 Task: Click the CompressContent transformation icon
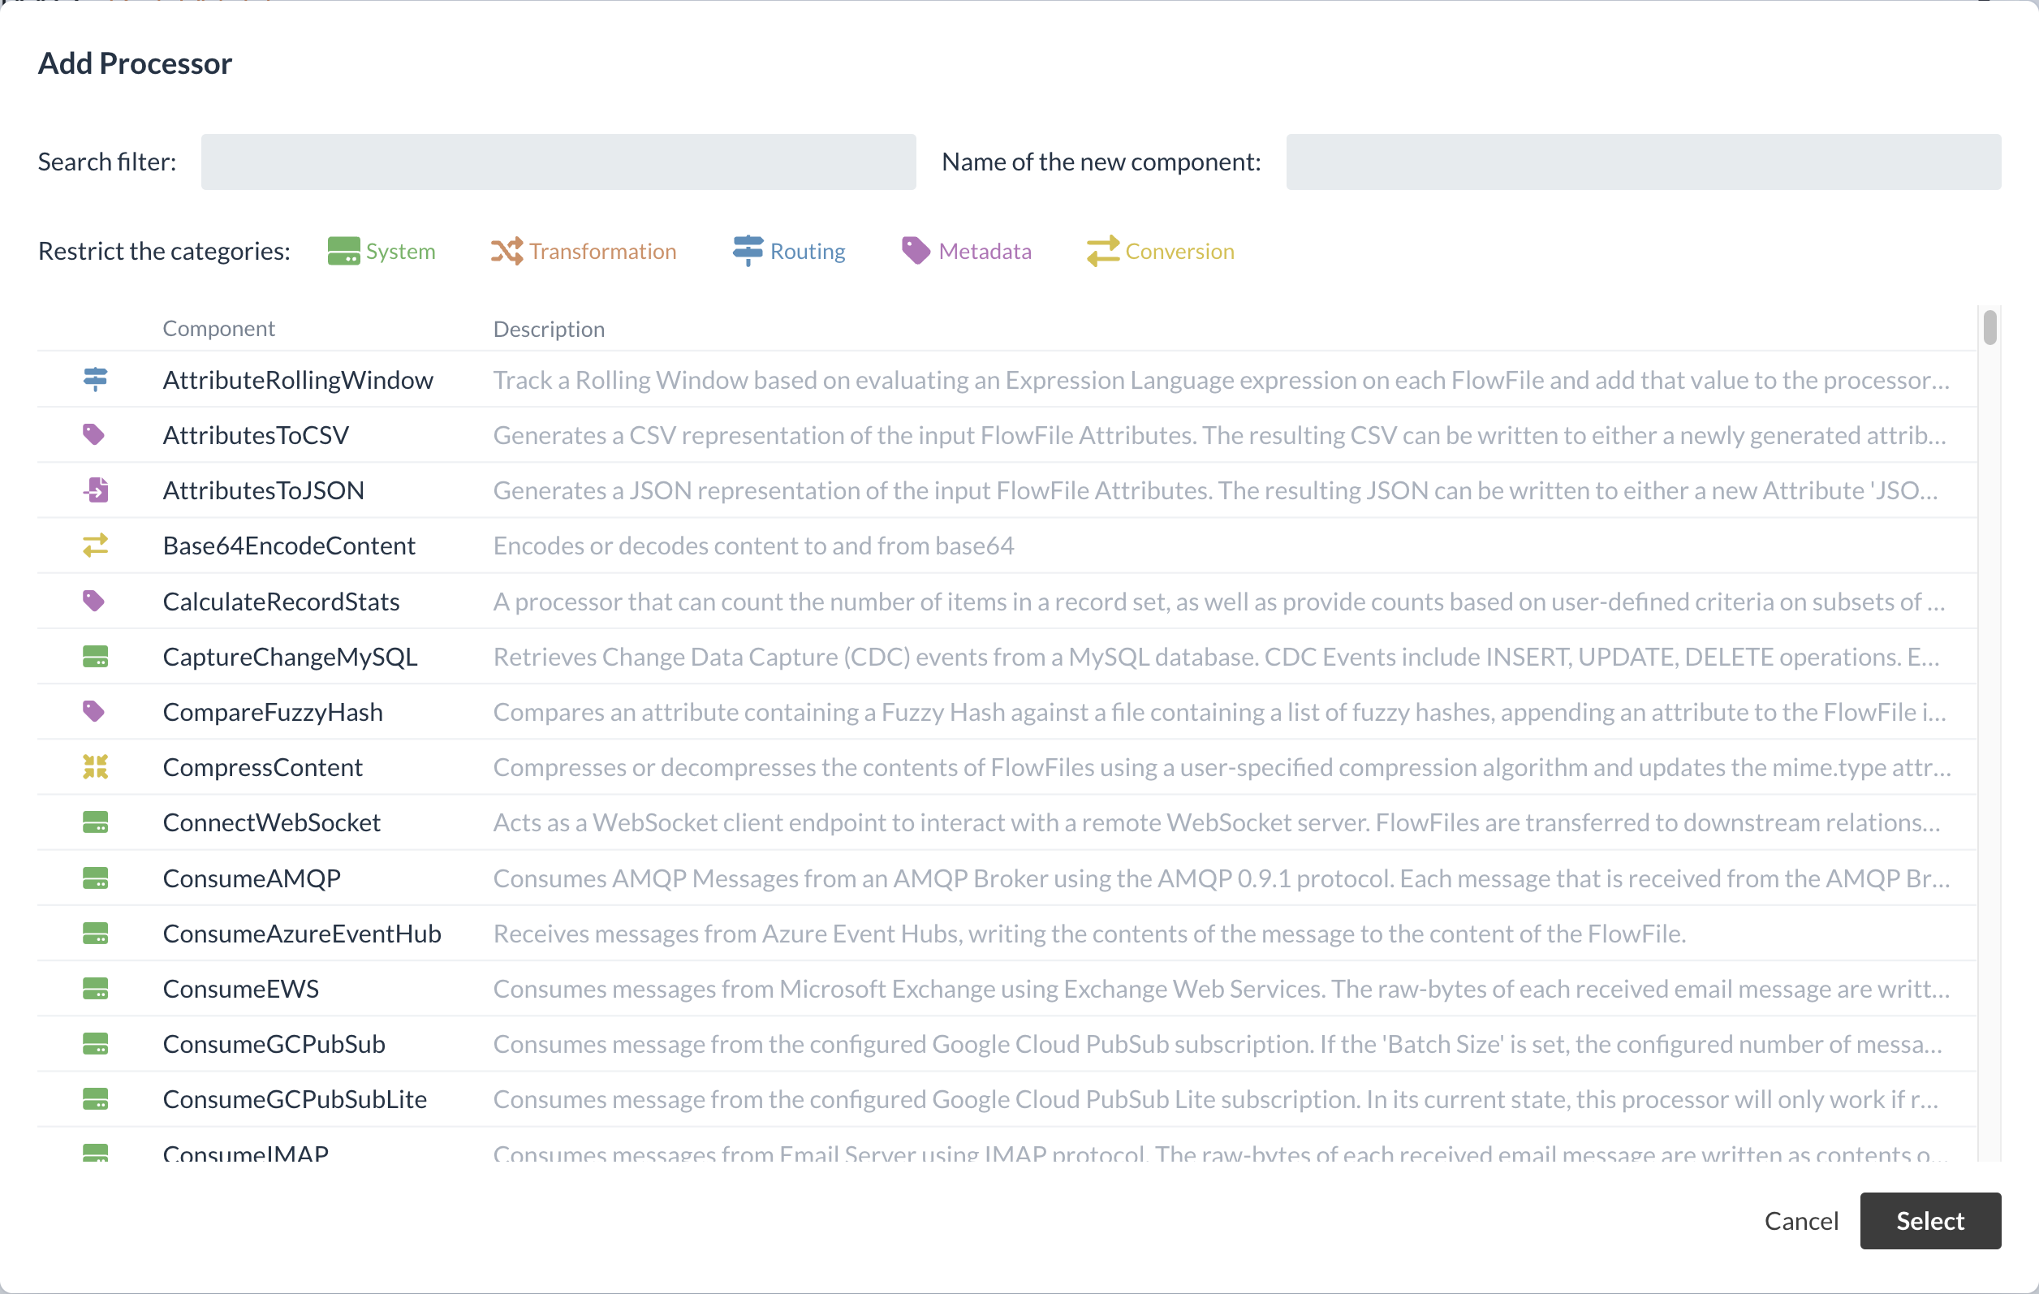[x=95, y=766]
